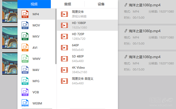
Task: Choose SD 480P 640x480 preset text
Action: click(78, 59)
